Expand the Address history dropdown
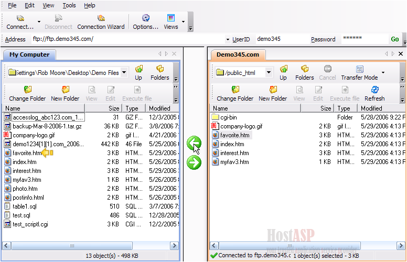This screenshot has width=407, height=262. [x=228, y=39]
